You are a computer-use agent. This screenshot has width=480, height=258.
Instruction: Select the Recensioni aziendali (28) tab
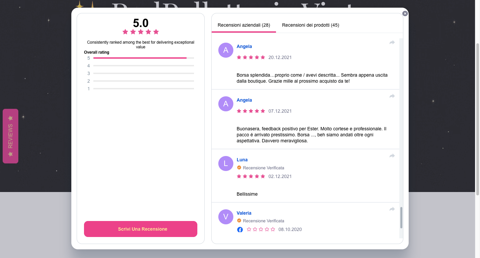244,25
